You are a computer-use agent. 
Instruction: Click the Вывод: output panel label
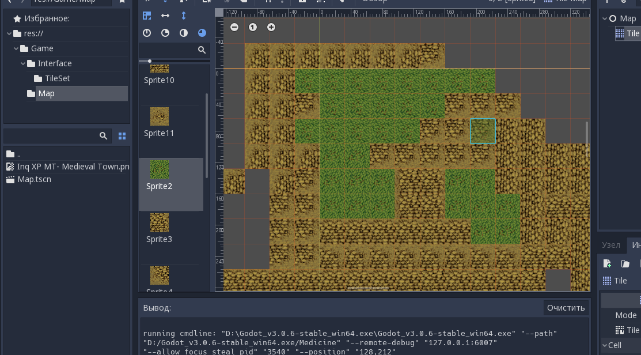157,308
